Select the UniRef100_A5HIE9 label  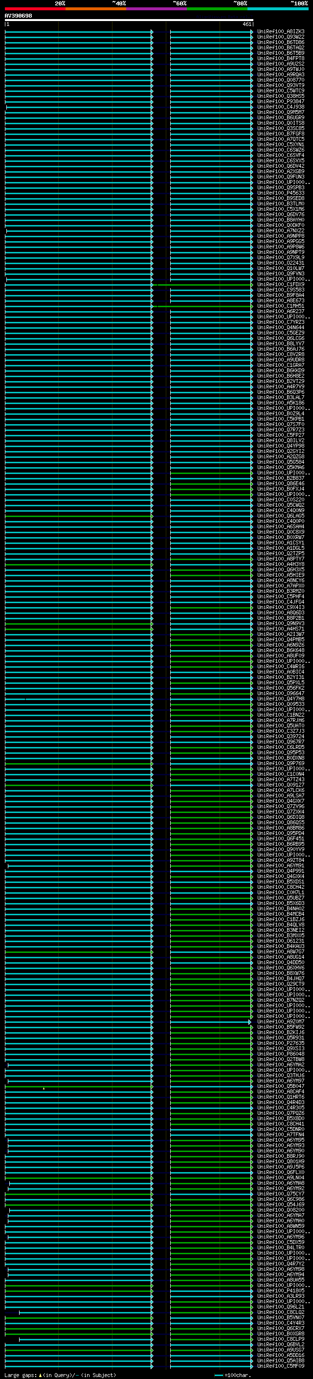(281, 575)
